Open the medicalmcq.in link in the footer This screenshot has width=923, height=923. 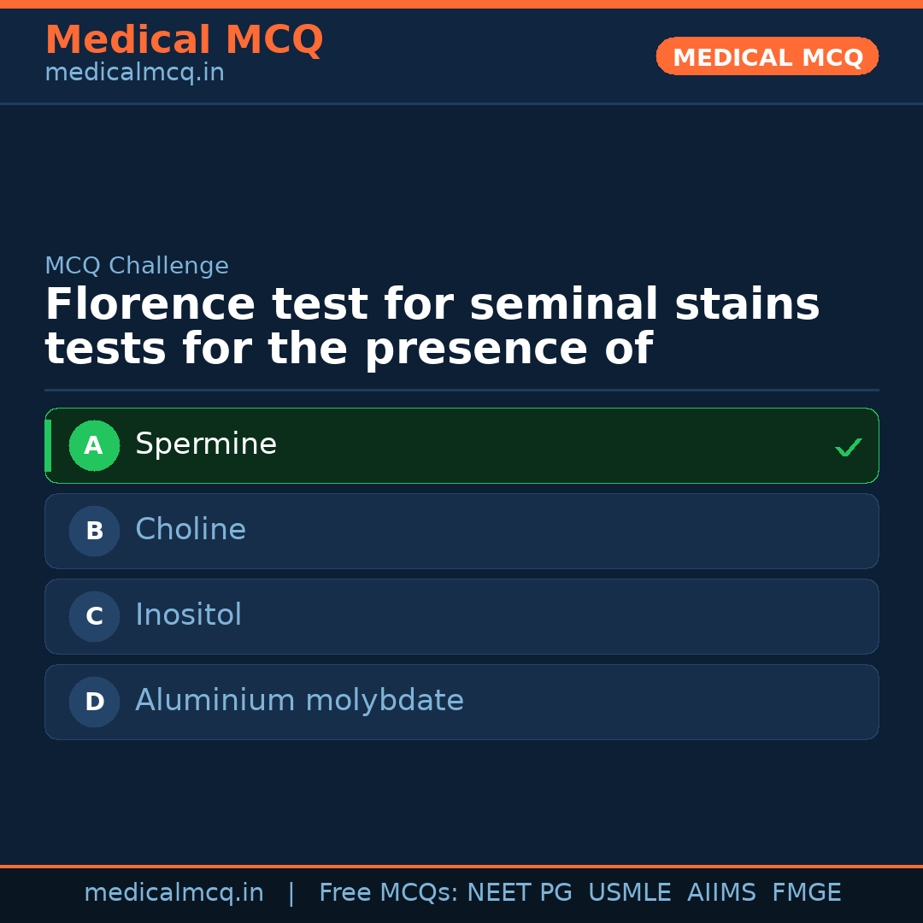click(173, 893)
